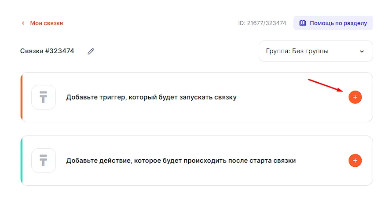The image size is (392, 205).
Task: Click the ID: 21677/323474 label
Action: coord(262,23)
